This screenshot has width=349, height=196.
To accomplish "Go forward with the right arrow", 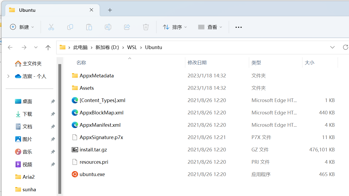I will pos(24,47).
